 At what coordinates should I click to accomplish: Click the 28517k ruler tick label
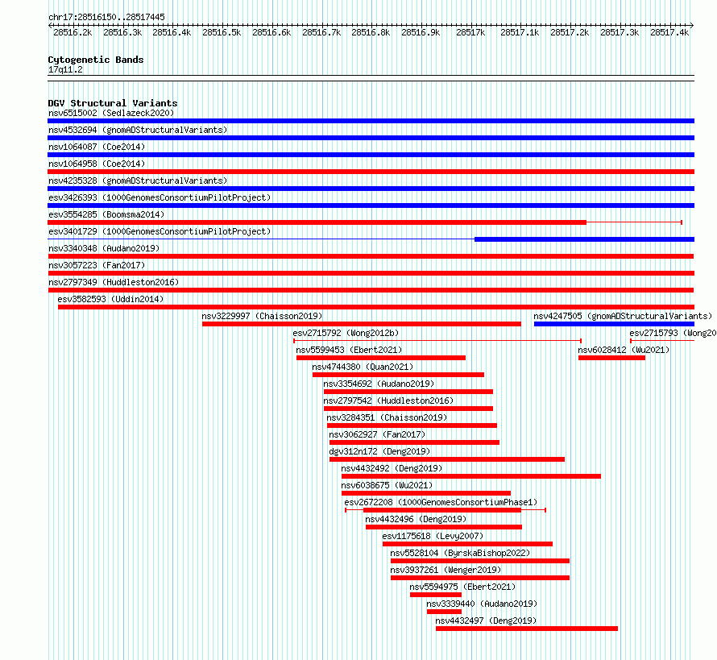coord(470,32)
